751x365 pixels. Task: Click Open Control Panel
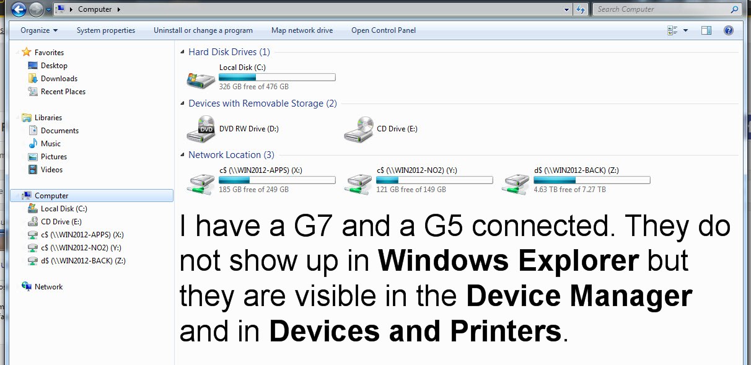384,30
